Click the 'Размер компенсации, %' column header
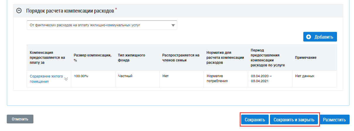Viewport: 354px width, 131px height. coord(92,58)
